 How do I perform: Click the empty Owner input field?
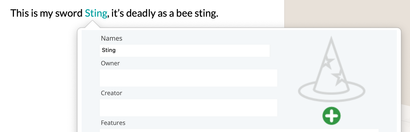188,78
